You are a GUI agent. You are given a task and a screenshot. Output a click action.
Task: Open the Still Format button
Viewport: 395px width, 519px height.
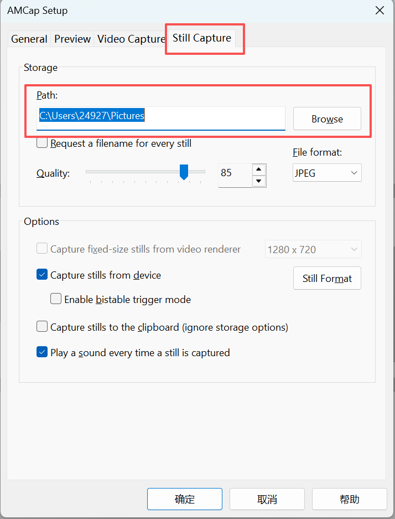(327, 278)
